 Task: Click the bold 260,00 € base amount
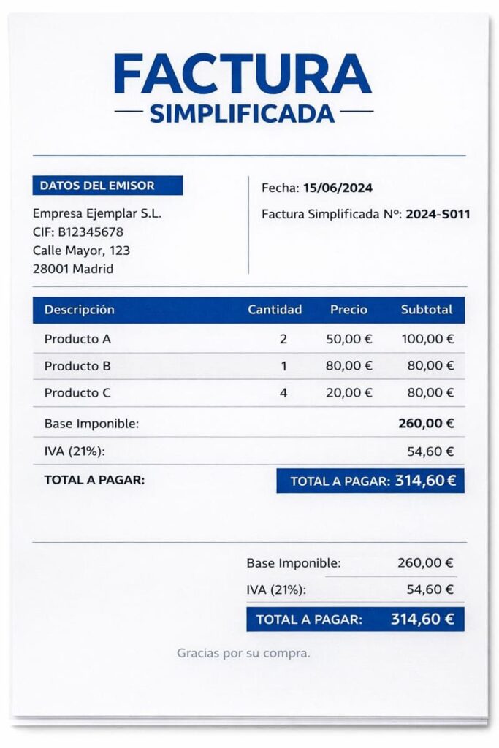pos(427,423)
